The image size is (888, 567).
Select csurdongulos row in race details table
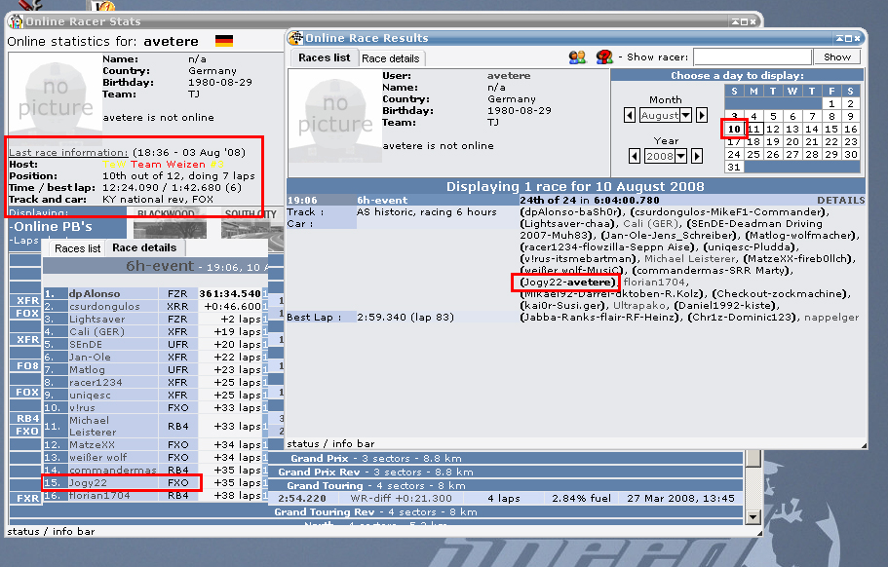pos(155,306)
